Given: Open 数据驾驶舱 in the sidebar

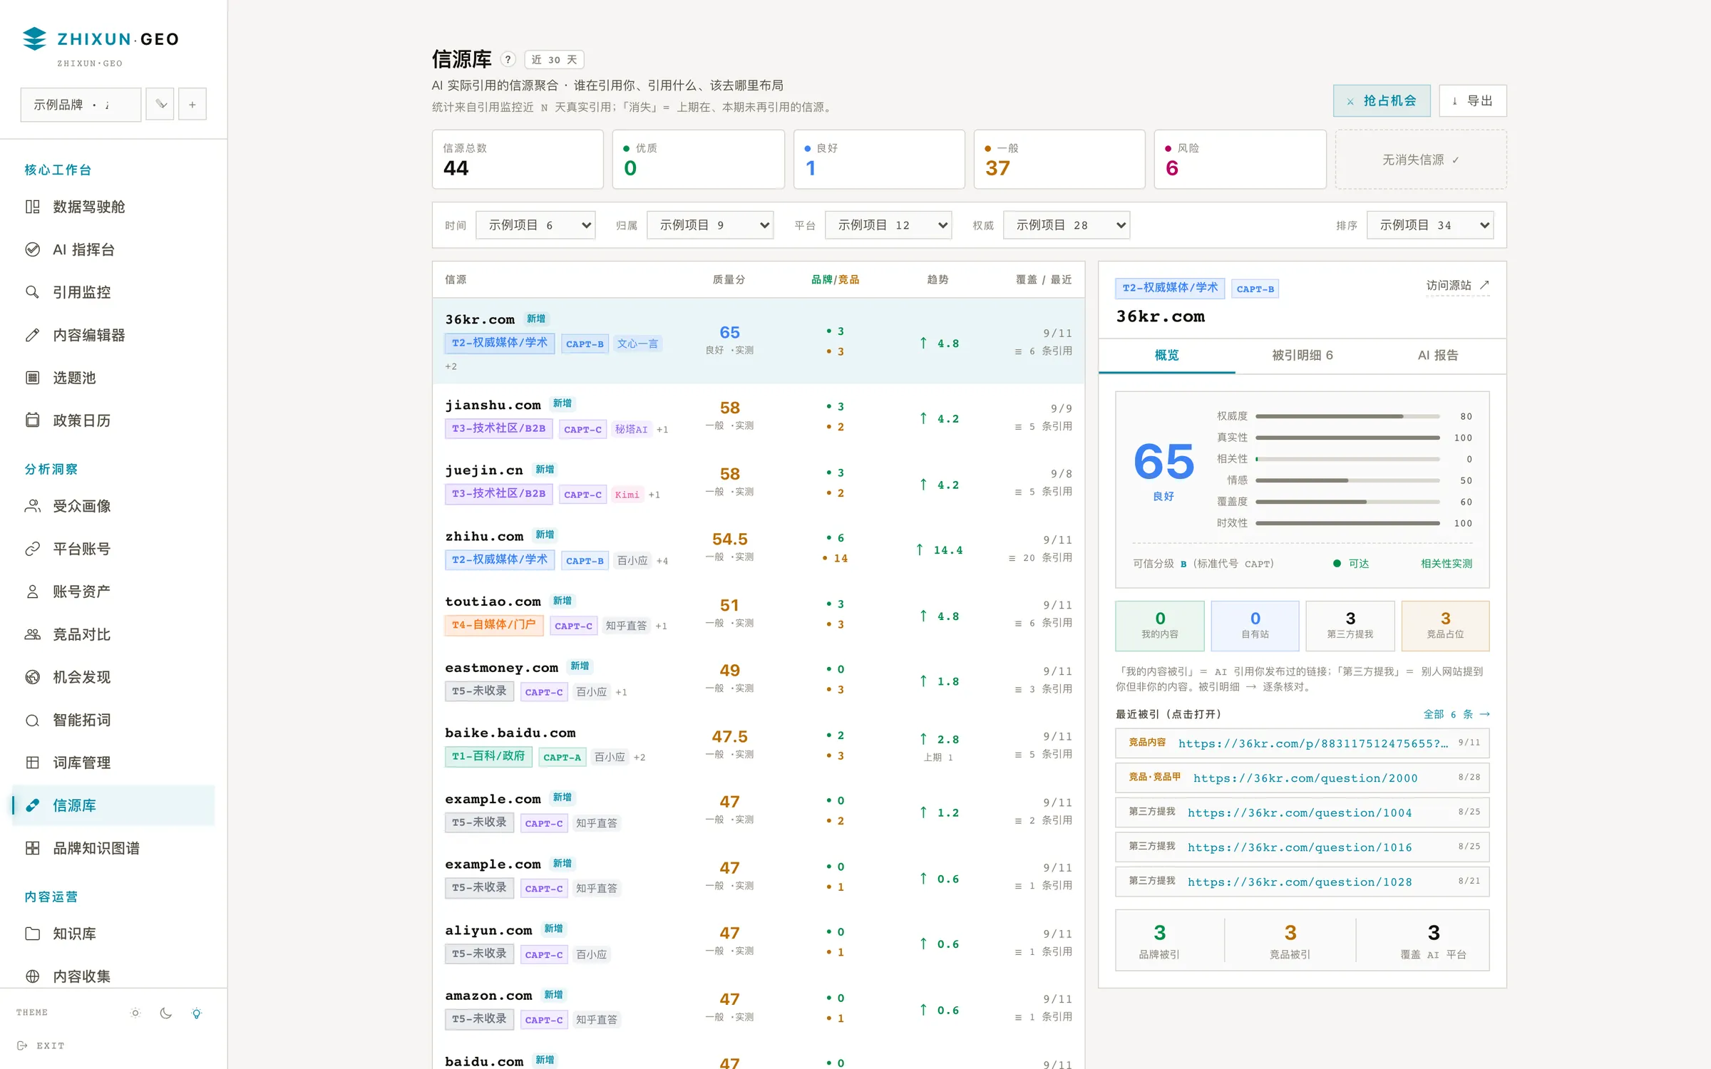Looking at the screenshot, I should (113, 207).
